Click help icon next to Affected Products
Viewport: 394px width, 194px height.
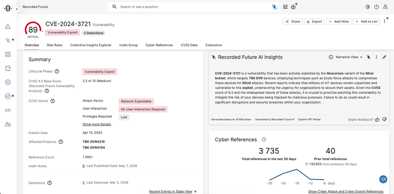60,142
